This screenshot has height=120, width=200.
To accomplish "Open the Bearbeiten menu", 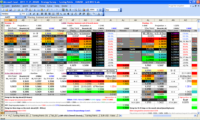I will click(16, 6).
